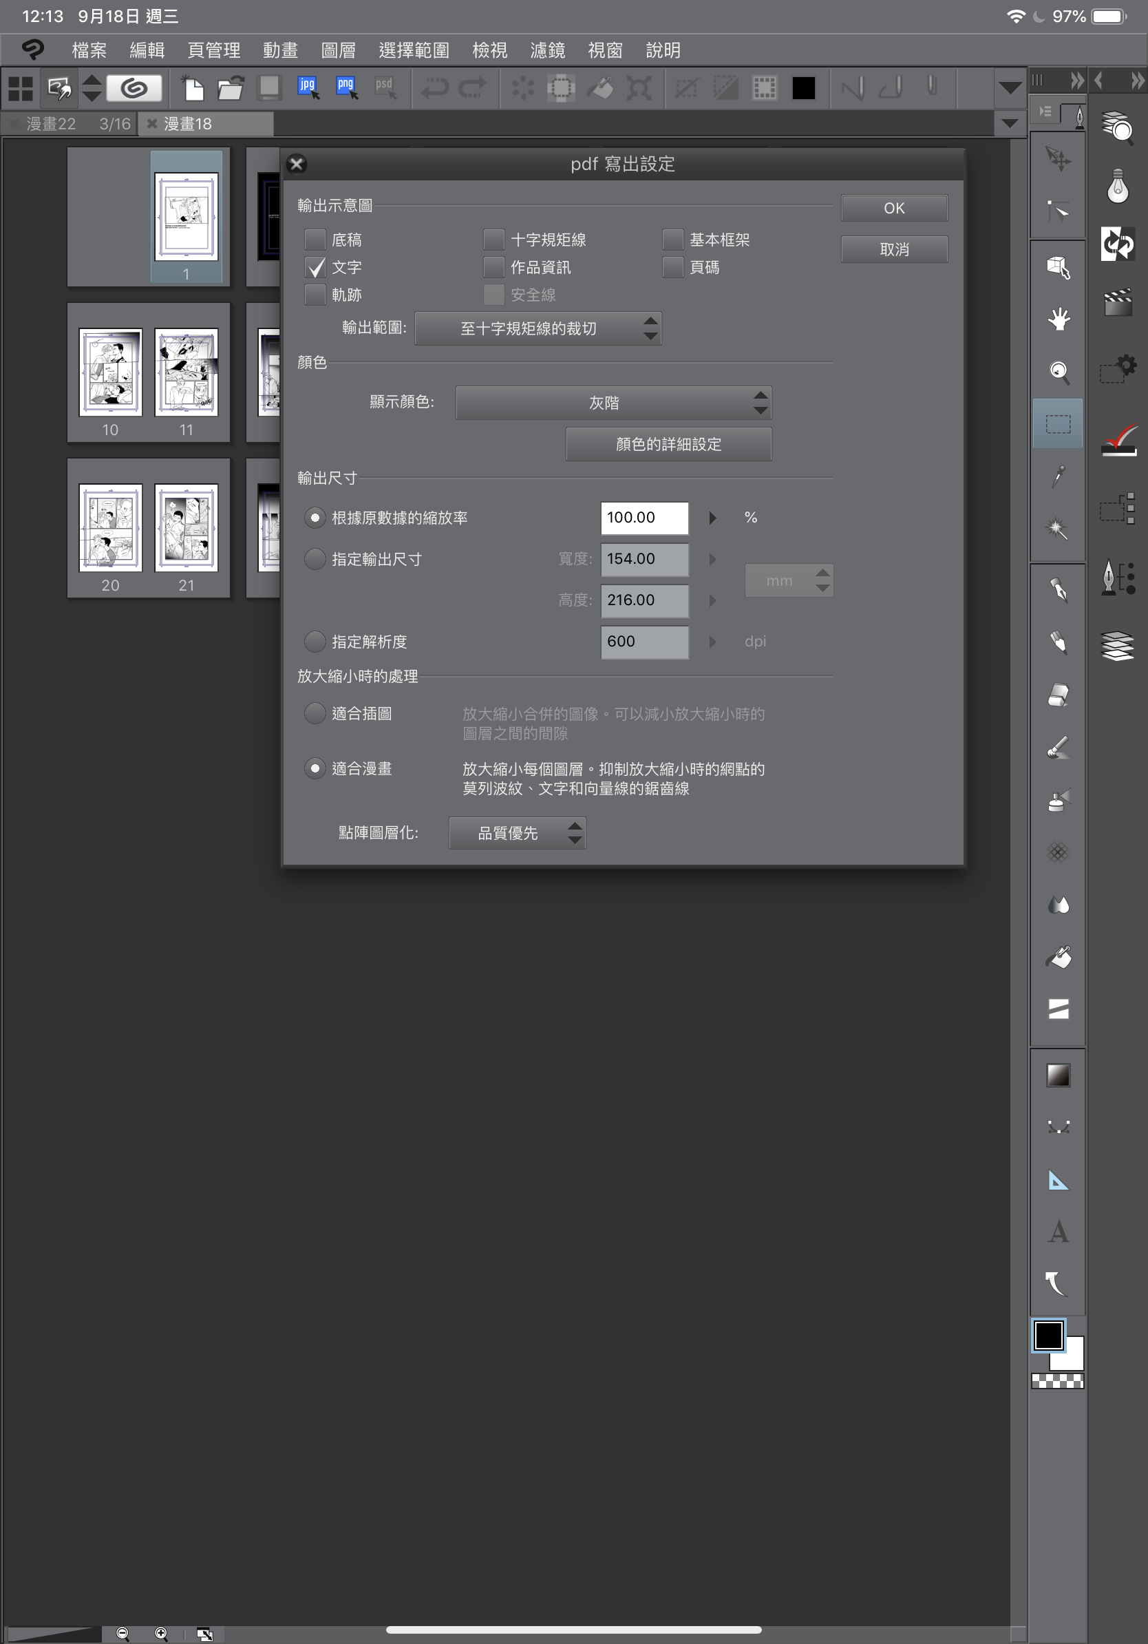Enable the 十字規矩線 checkbox

[494, 240]
